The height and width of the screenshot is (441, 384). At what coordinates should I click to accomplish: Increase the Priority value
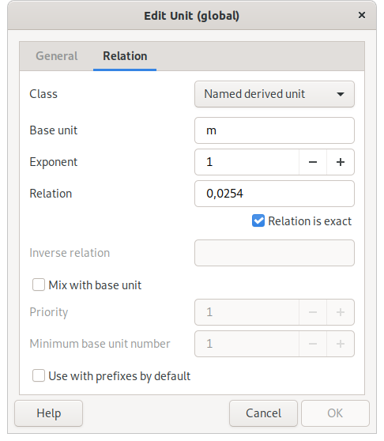pyautogui.click(x=341, y=312)
